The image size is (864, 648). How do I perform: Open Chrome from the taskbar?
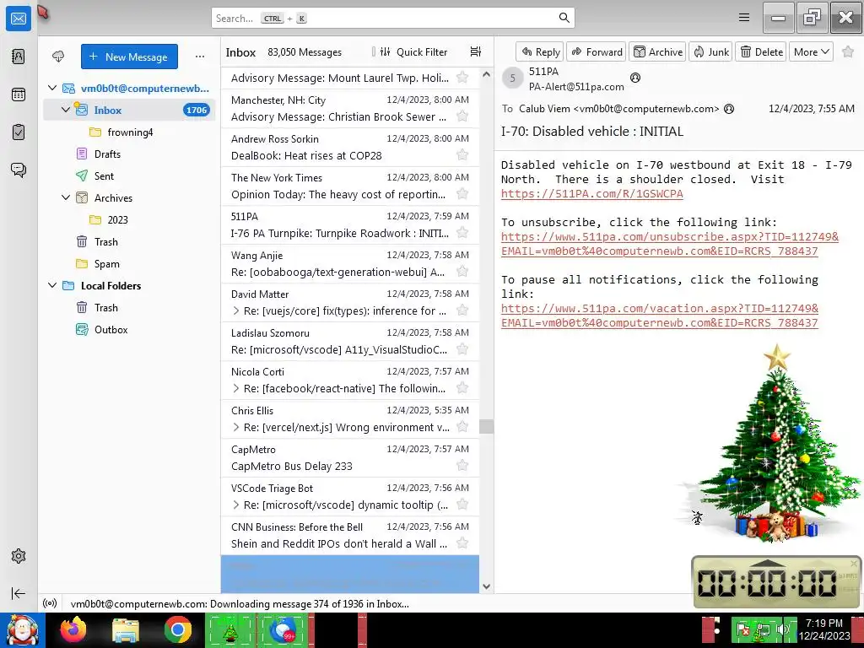tap(177, 629)
